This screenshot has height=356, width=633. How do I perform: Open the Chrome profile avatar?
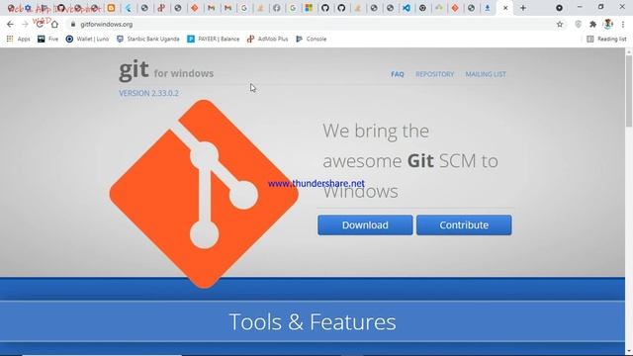(608, 24)
